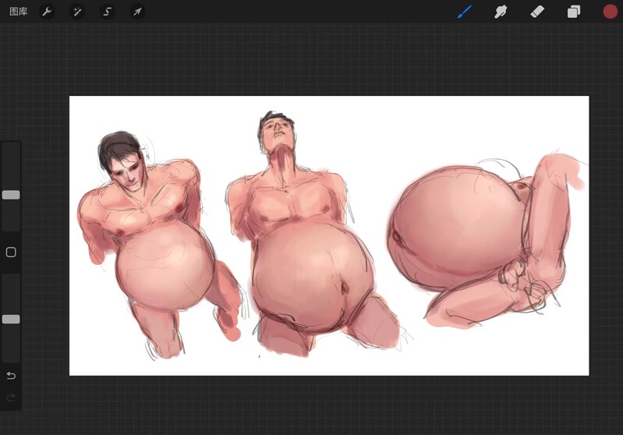Activate the Selection tool
Image resolution: width=623 pixels, height=435 pixels.
click(x=108, y=12)
